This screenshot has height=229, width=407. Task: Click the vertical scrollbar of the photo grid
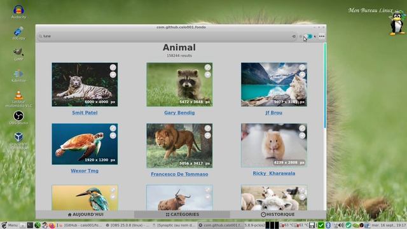[325, 86]
